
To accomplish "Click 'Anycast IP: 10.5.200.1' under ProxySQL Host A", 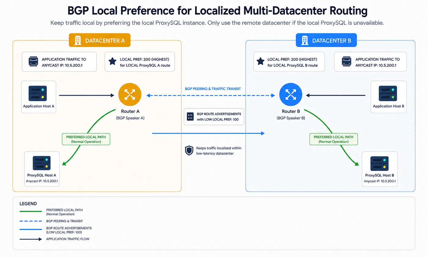I will (x=42, y=181).
